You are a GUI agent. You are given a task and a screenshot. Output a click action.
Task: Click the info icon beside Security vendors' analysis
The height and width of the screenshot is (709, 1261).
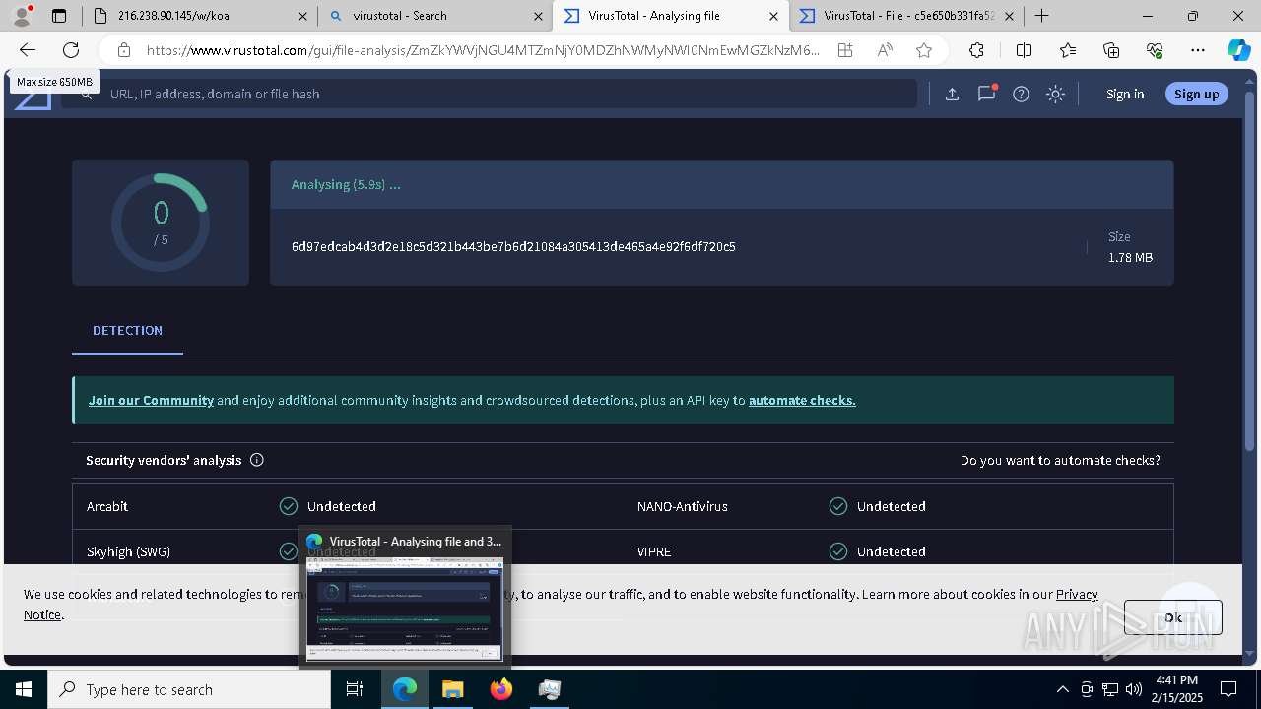pyautogui.click(x=257, y=460)
